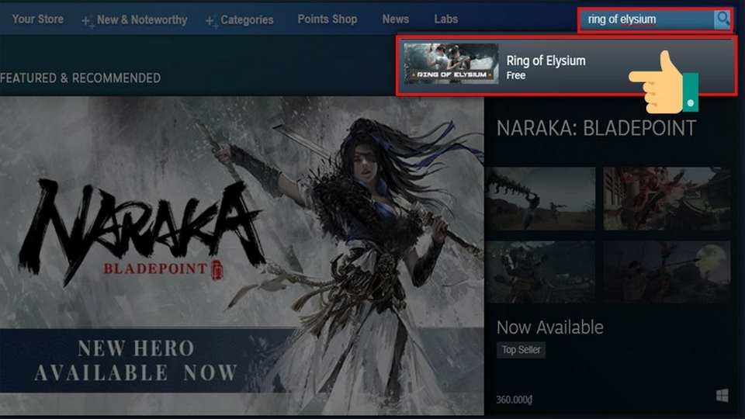Go to the News tab
Viewport: 745px width, 419px height.
click(x=395, y=19)
